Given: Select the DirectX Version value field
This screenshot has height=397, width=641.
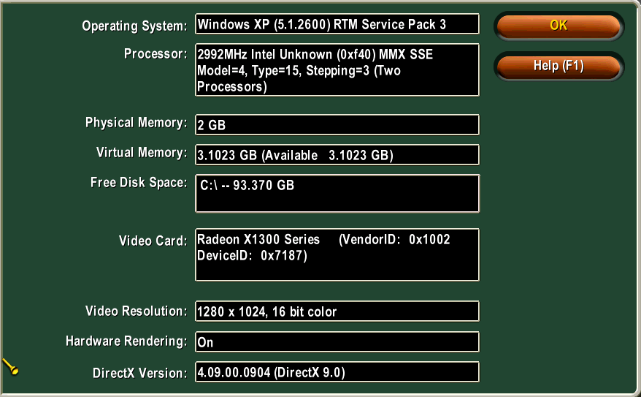Looking at the screenshot, I should point(337,372).
